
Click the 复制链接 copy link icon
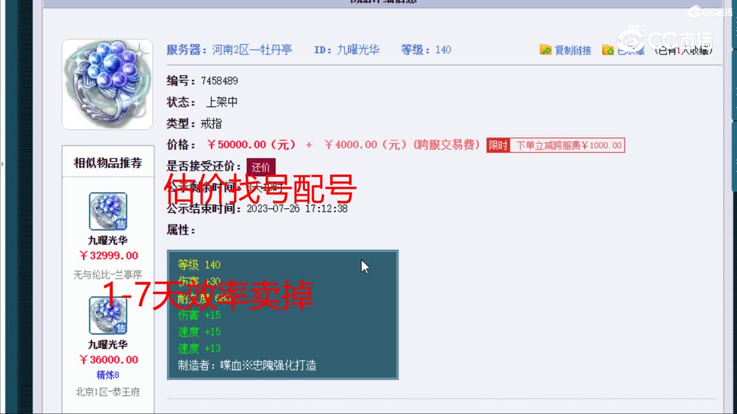[545, 50]
